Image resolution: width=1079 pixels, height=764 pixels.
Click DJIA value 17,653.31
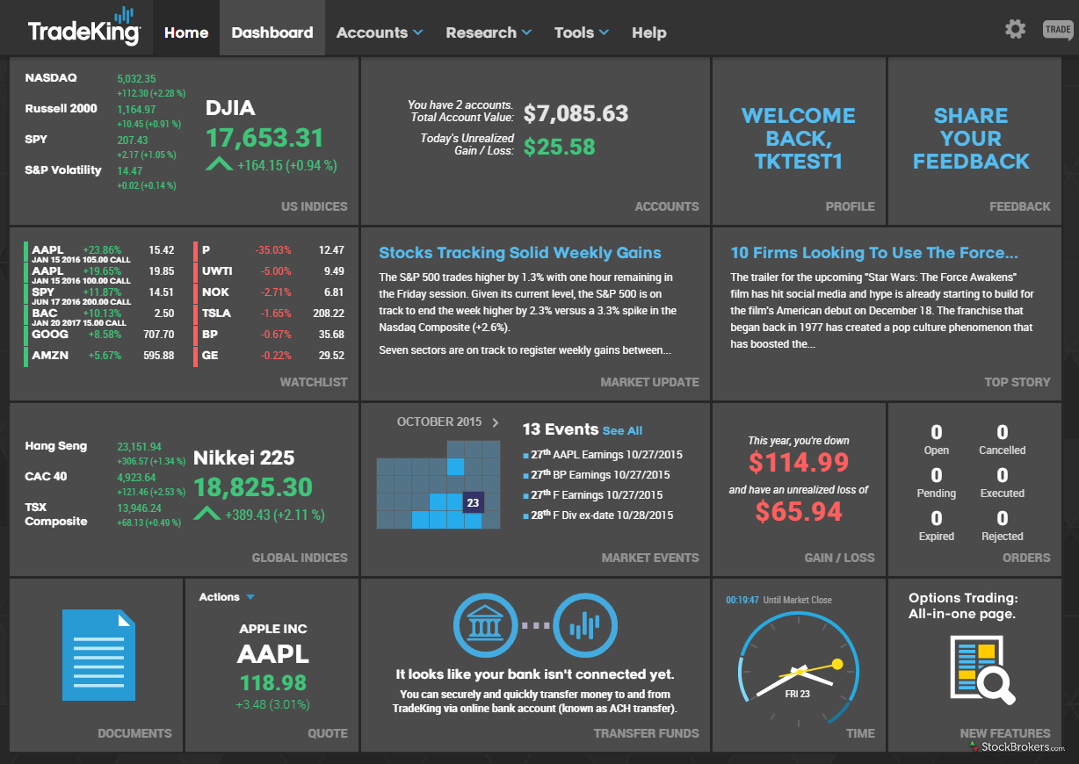click(264, 138)
